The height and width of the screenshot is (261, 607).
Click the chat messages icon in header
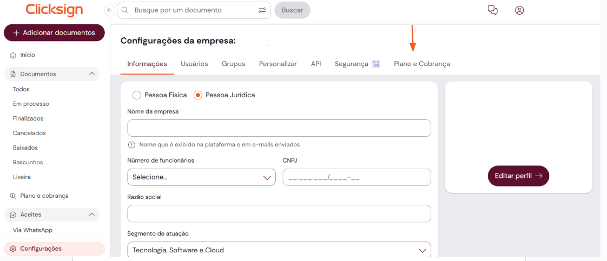492,10
